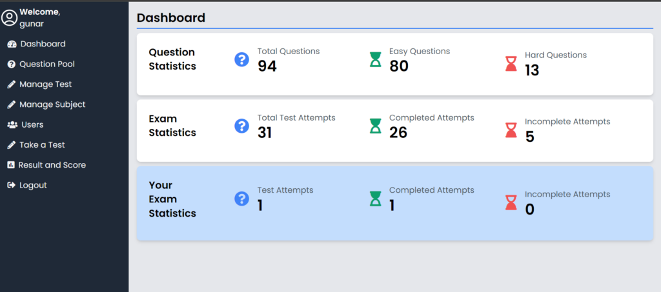661x292 pixels.
Task: Click the red Hard Questions hourglass icon
Action: [x=511, y=64]
